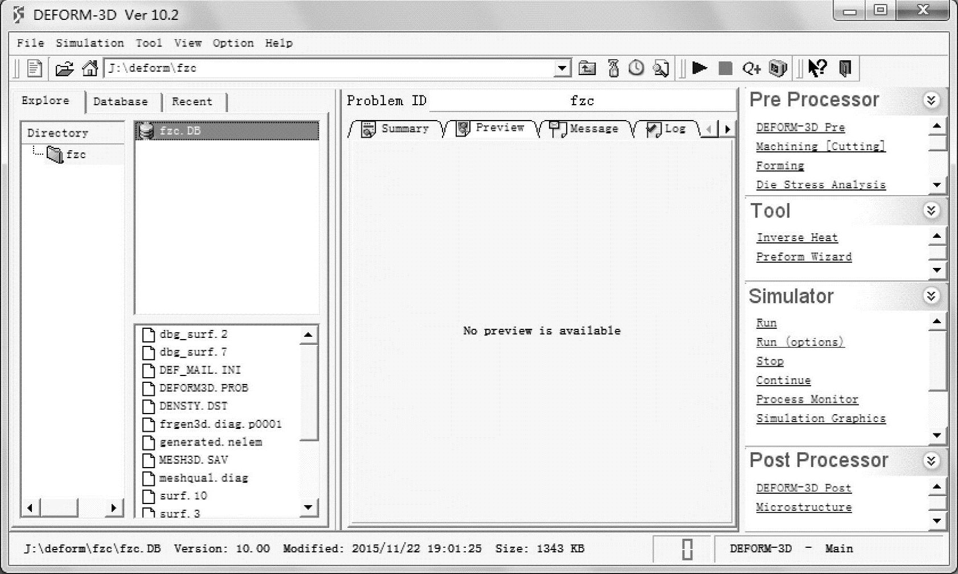The height and width of the screenshot is (574, 958).
Task: Select the fzc folder in directory tree
Action: pyautogui.click(x=75, y=154)
